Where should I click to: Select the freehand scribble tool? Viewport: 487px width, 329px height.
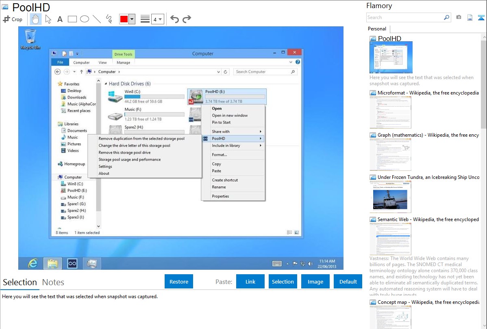109,19
